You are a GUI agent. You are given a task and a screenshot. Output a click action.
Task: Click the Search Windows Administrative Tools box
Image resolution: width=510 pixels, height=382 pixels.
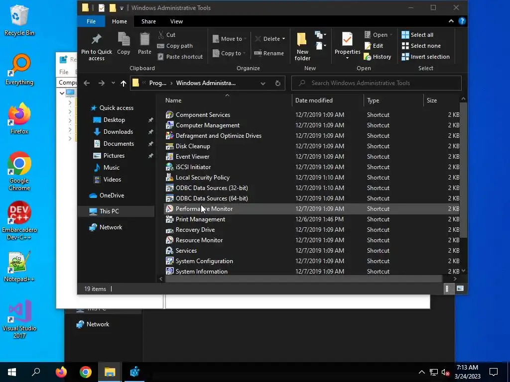coord(377,83)
